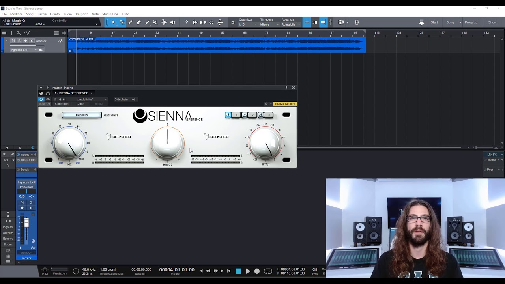Open the Studio One menu
Image resolution: width=505 pixels, height=284 pixels.
[110, 14]
